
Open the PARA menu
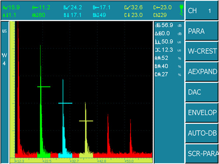201,31
